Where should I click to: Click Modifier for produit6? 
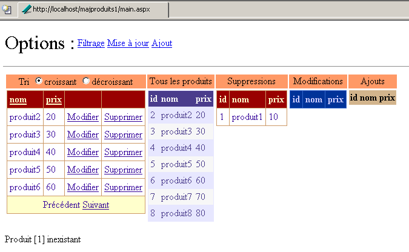[x=82, y=187]
